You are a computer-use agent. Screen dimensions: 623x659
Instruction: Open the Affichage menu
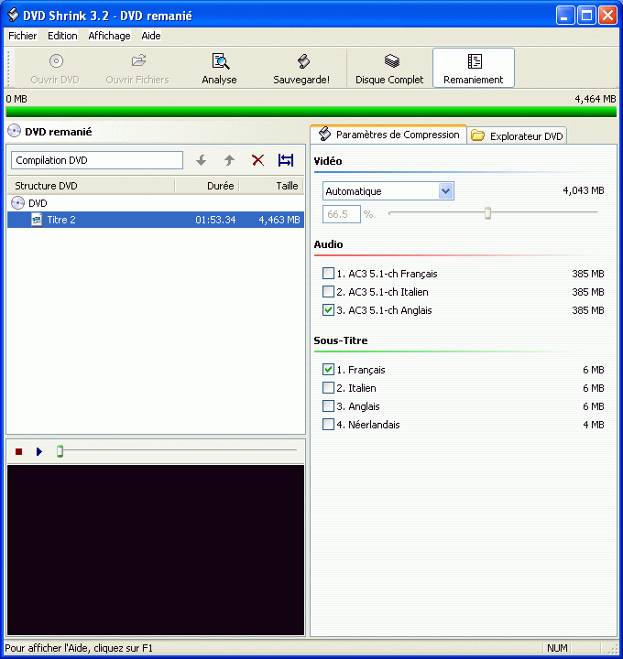(x=109, y=36)
